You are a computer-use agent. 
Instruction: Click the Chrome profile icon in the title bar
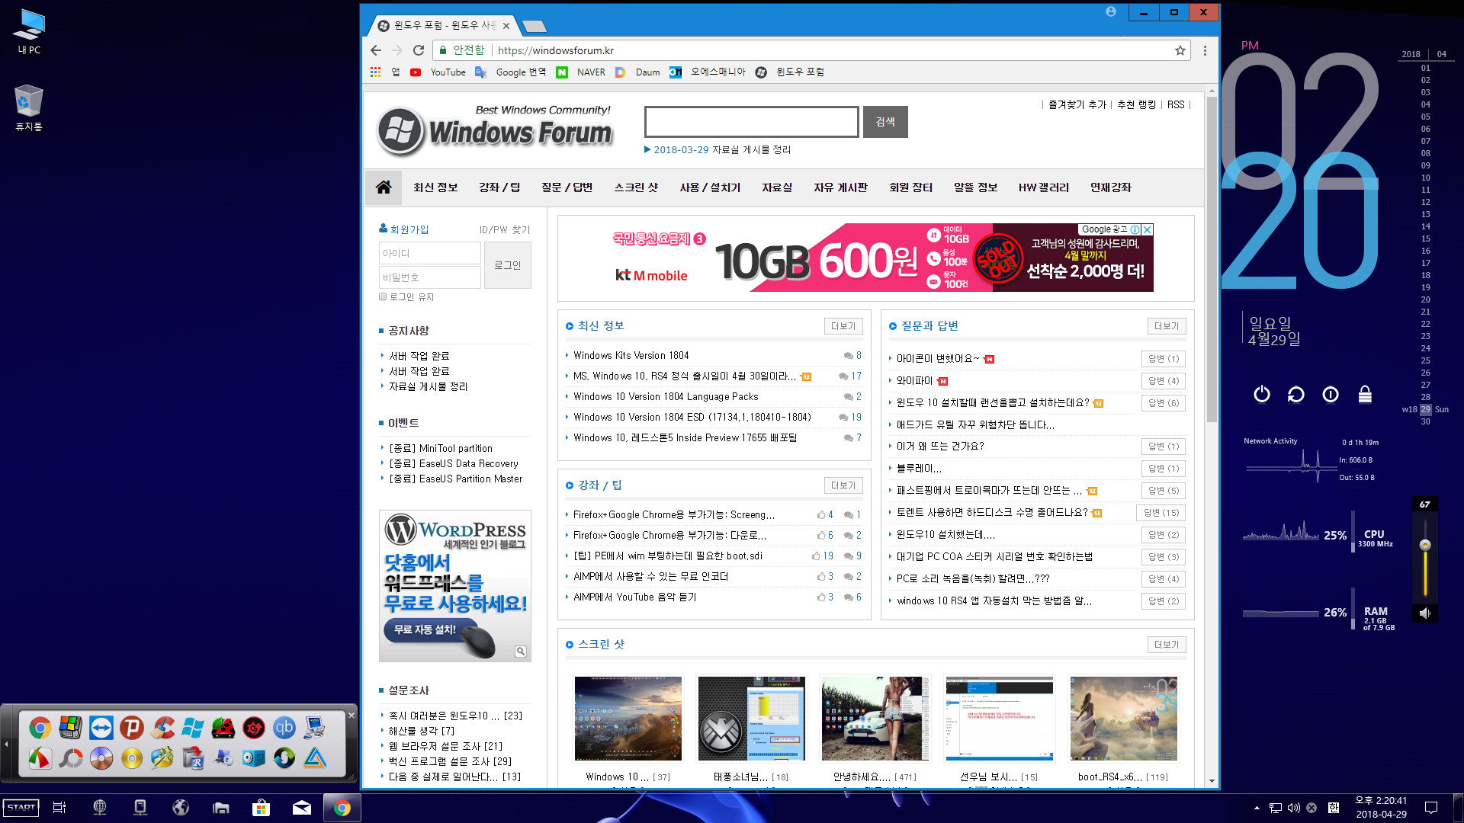[1111, 11]
